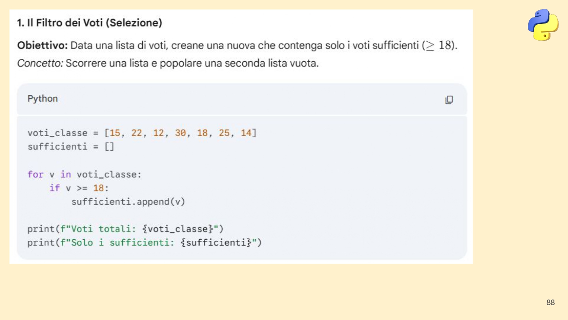The height and width of the screenshot is (320, 568).
Task: Click the print Solo i sufficienti line
Action: (144, 243)
